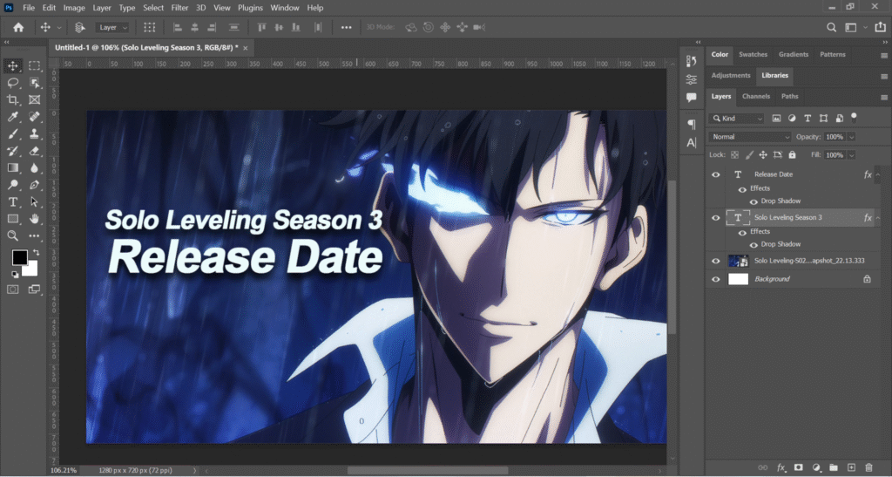Select the Clone Stamp tool
Screen dimensions: 892x477
click(34, 134)
